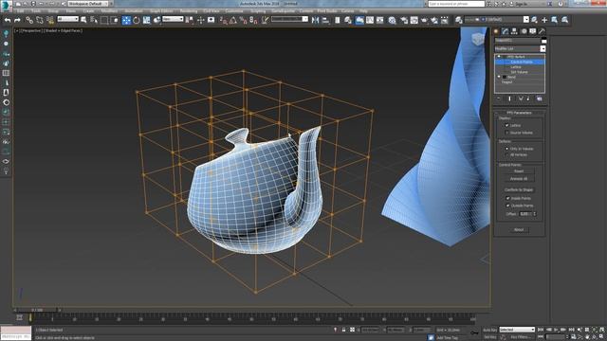The image size is (607, 341).
Task: Open the Named Selection Sets dropdown
Action: [289, 19]
